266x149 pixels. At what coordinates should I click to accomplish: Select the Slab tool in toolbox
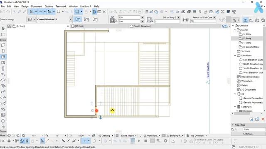point(3,80)
